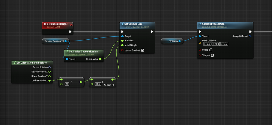Click the Set Capsule Height event node title

pos(57,24)
